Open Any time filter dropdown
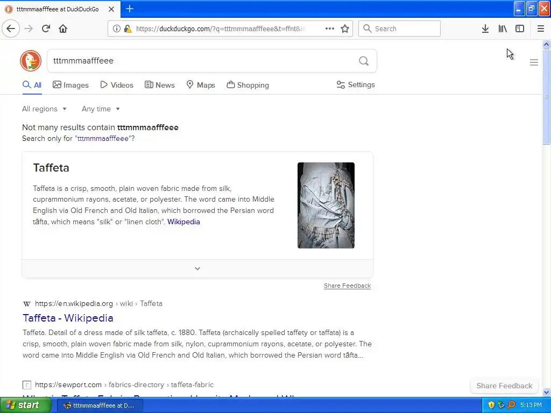This screenshot has width=551, height=413. 101,109
